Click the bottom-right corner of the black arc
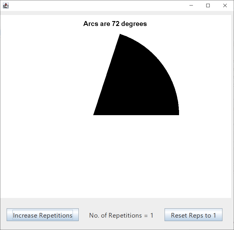 (178, 114)
